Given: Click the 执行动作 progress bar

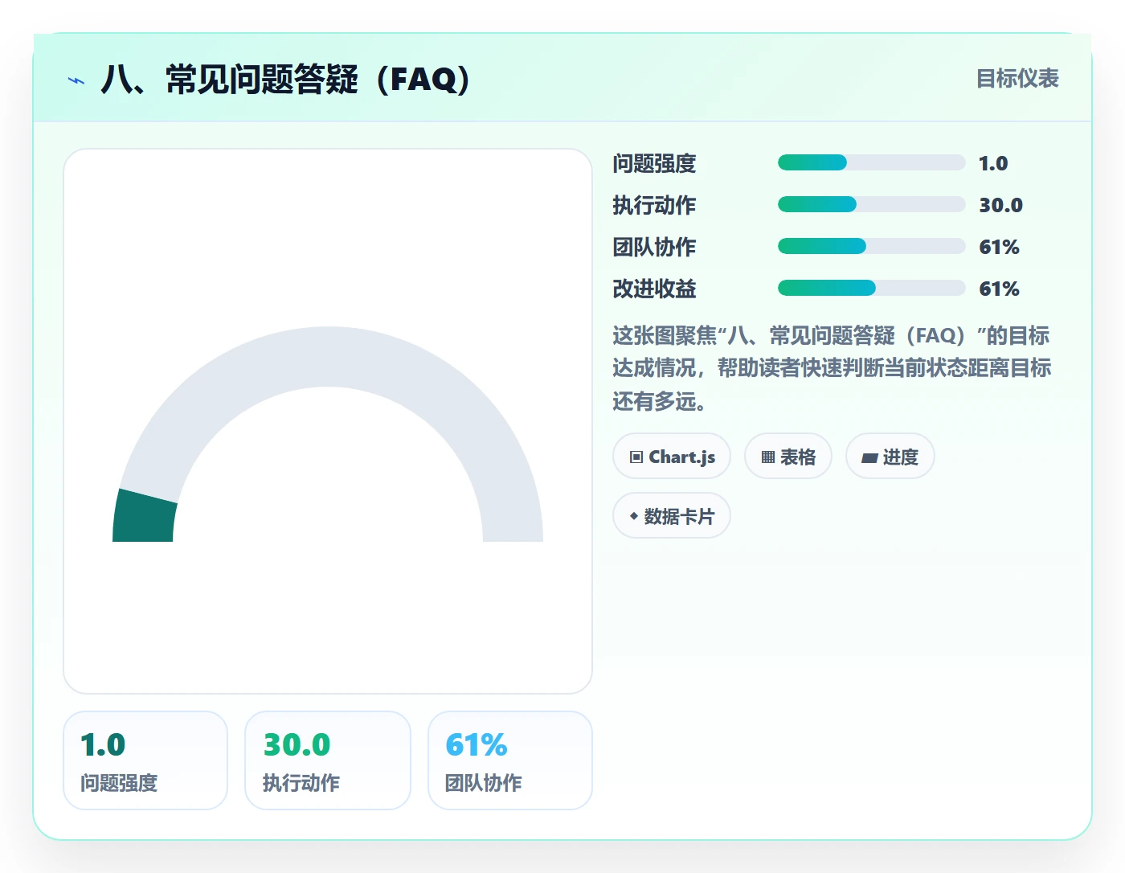Looking at the screenshot, I should [872, 204].
